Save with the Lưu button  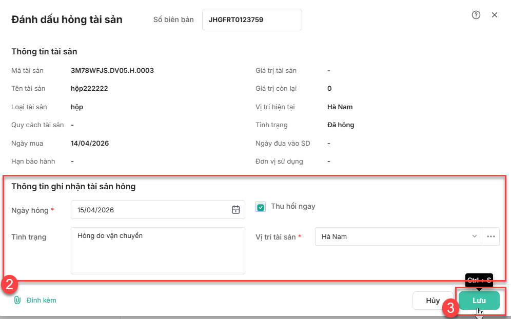click(479, 301)
